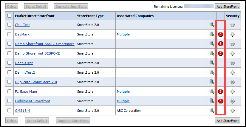Click database add icon for DennisTest2

pos(212,72)
